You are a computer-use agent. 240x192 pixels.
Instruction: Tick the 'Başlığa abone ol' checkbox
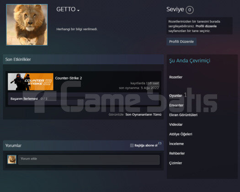pos(132,145)
